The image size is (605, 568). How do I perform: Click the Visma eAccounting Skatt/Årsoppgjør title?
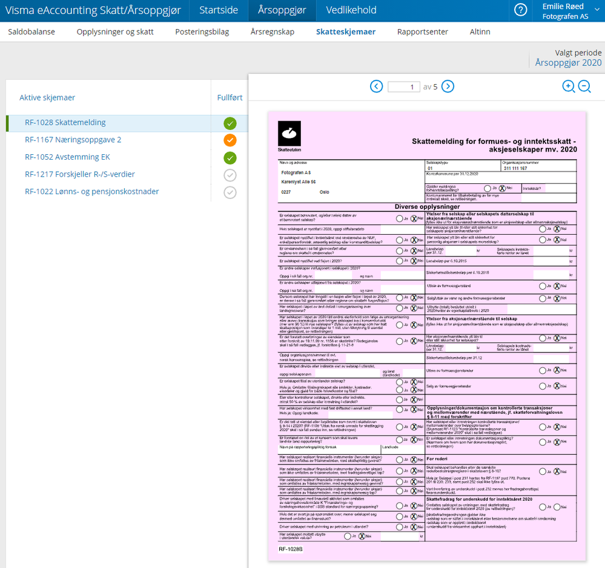93,10
